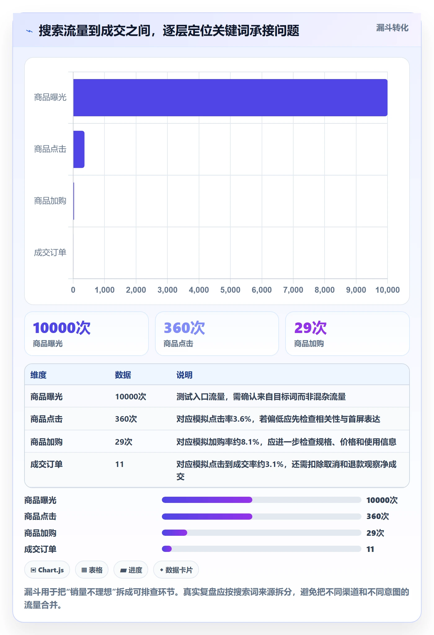Click the 成交订单 y-axis label in chart
The height and width of the screenshot is (635, 434).
click(50, 253)
